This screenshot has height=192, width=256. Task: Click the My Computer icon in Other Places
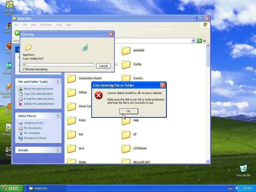(x=20, y=133)
